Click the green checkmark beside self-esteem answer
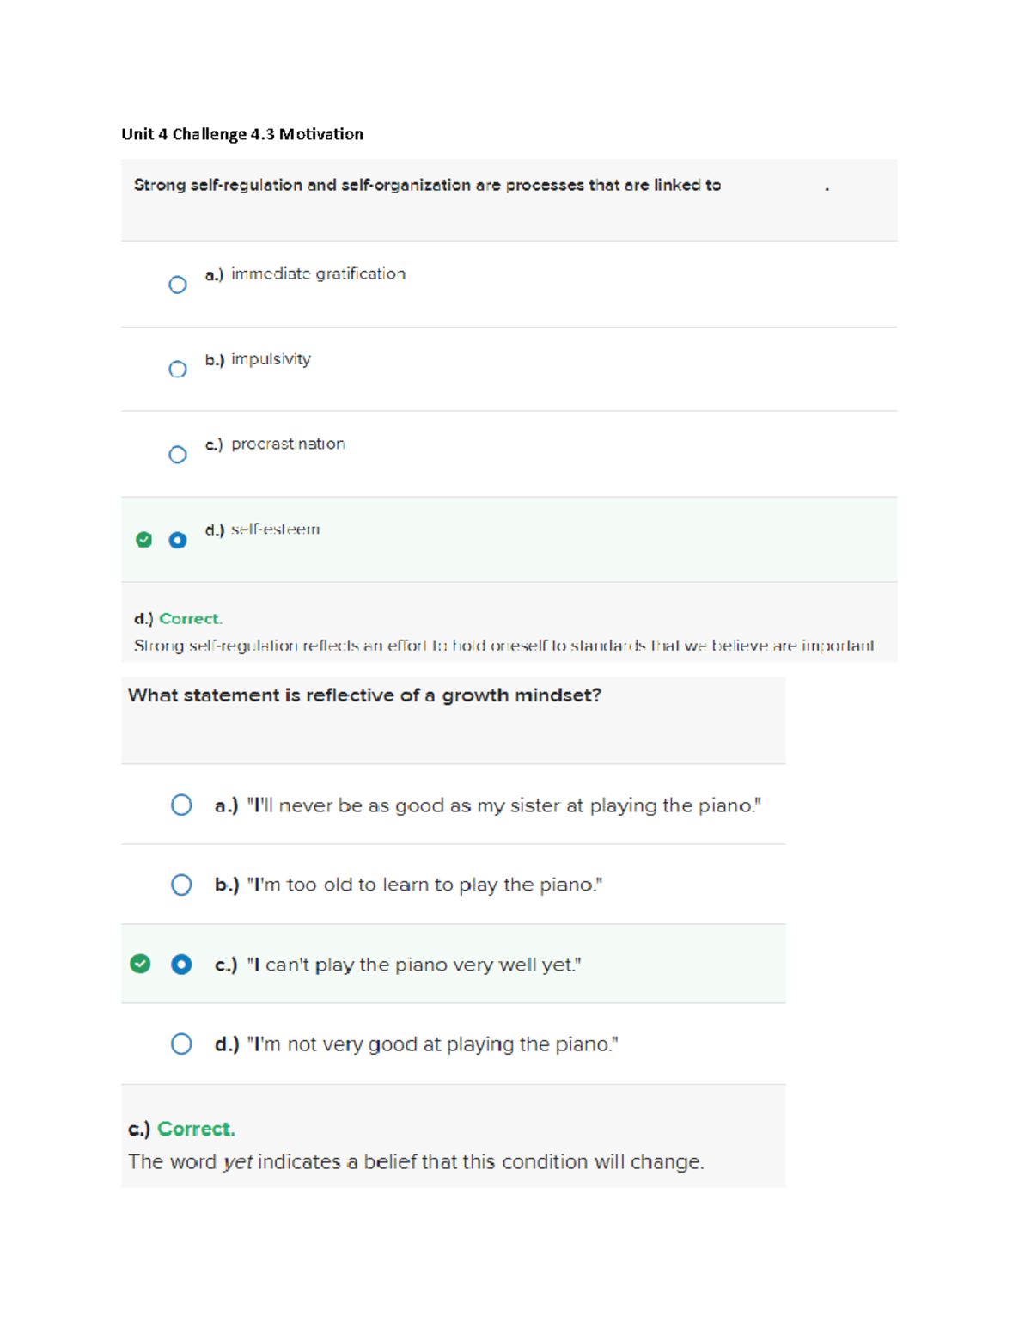 [x=143, y=540]
